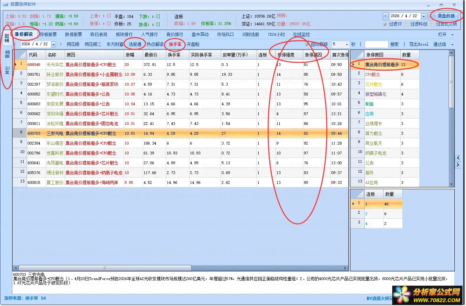466x306 pixels.
Task: Toggle the 自动刷新 checkbox
Action: click(308, 45)
